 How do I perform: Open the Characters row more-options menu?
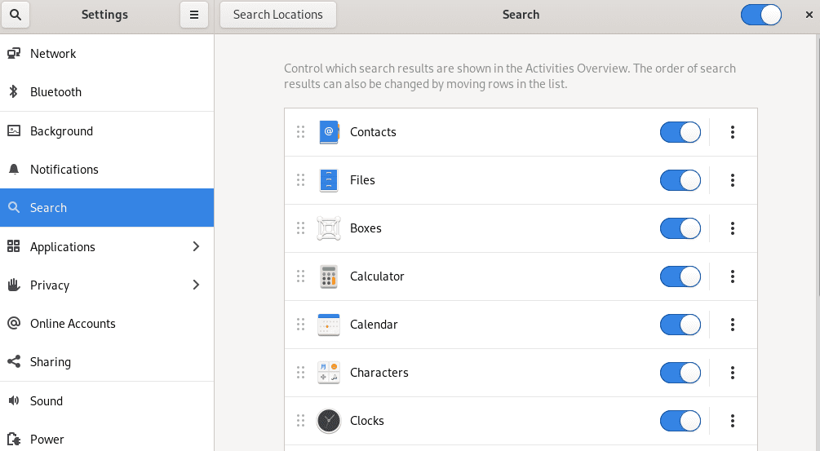733,373
